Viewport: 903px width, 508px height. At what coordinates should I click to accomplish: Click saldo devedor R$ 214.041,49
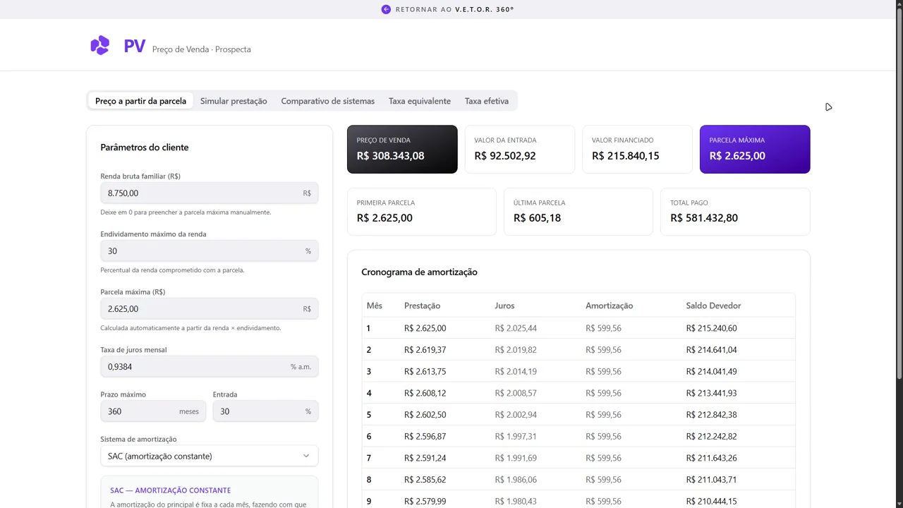tap(711, 371)
